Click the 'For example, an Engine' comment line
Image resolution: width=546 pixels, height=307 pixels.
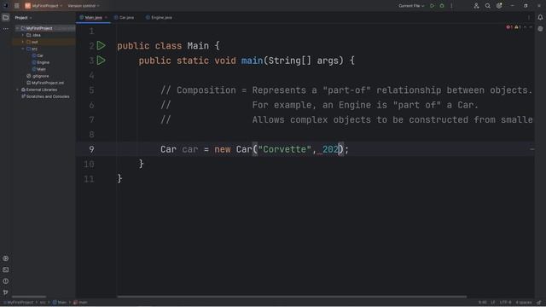[x=320, y=105]
